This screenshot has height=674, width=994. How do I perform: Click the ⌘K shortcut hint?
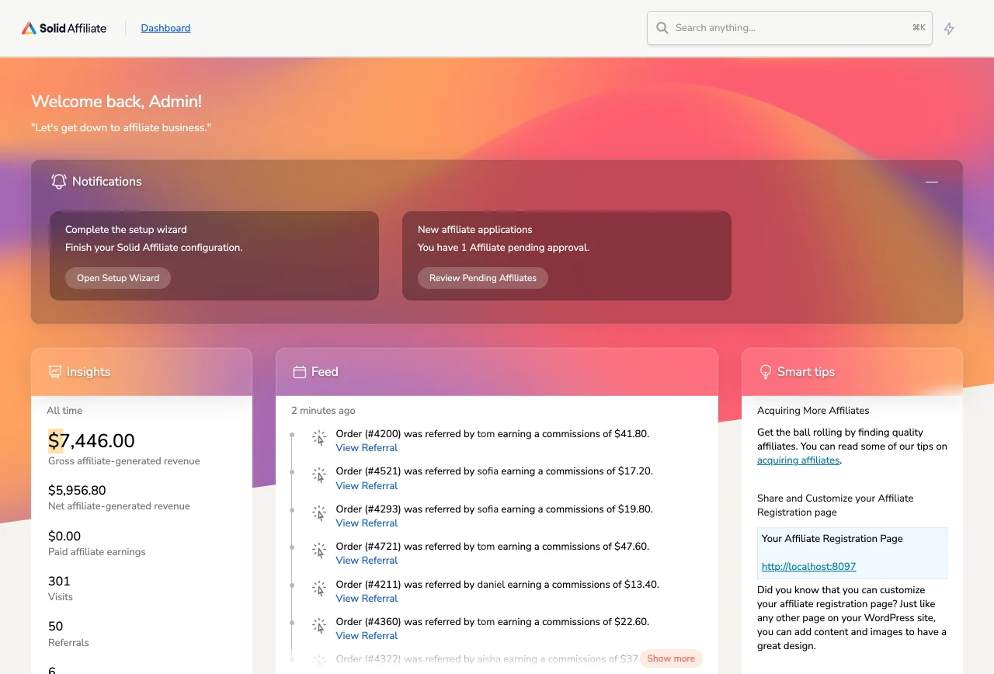[x=919, y=28]
